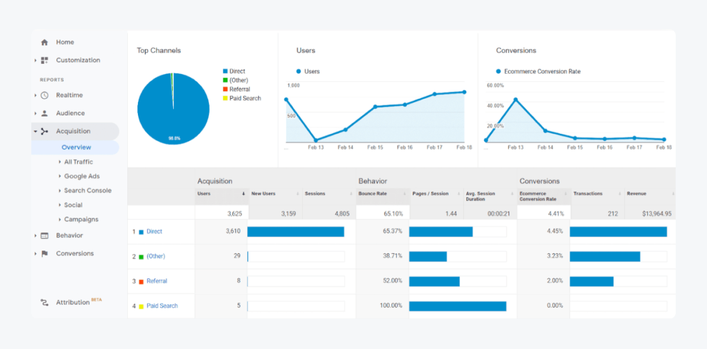Screen dimensions: 707x349
Task: Open the Referral channel link
Action: 157,281
